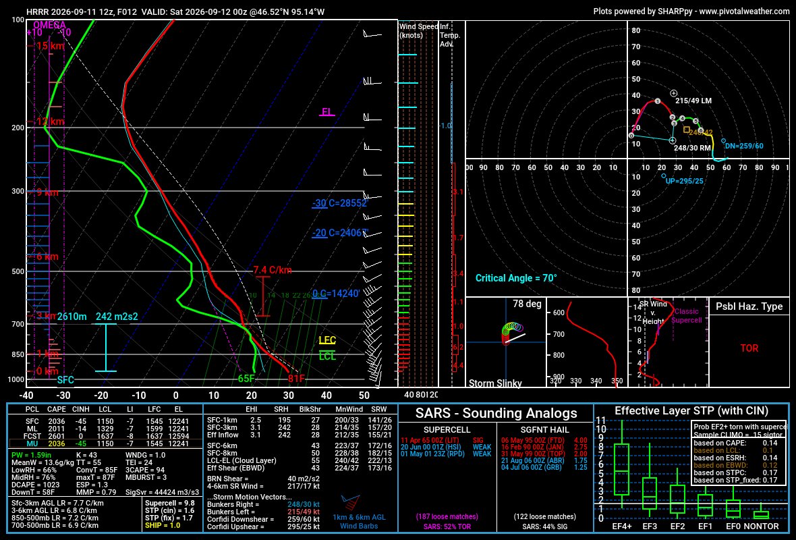
Task: Click the yellow 'SHIP = 1.0' value
Action: 163,525
